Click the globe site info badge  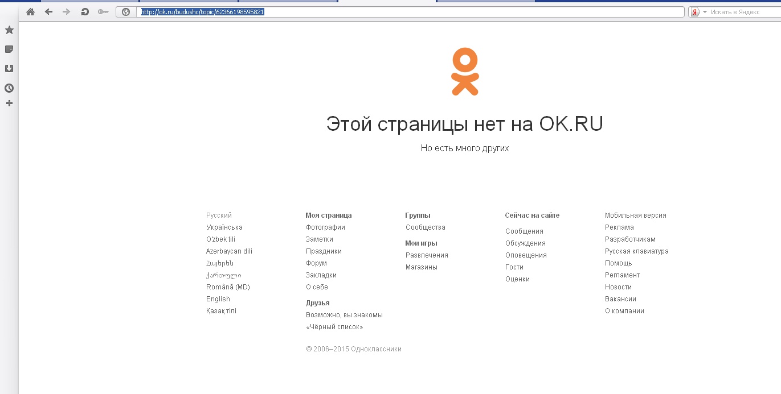coord(126,12)
